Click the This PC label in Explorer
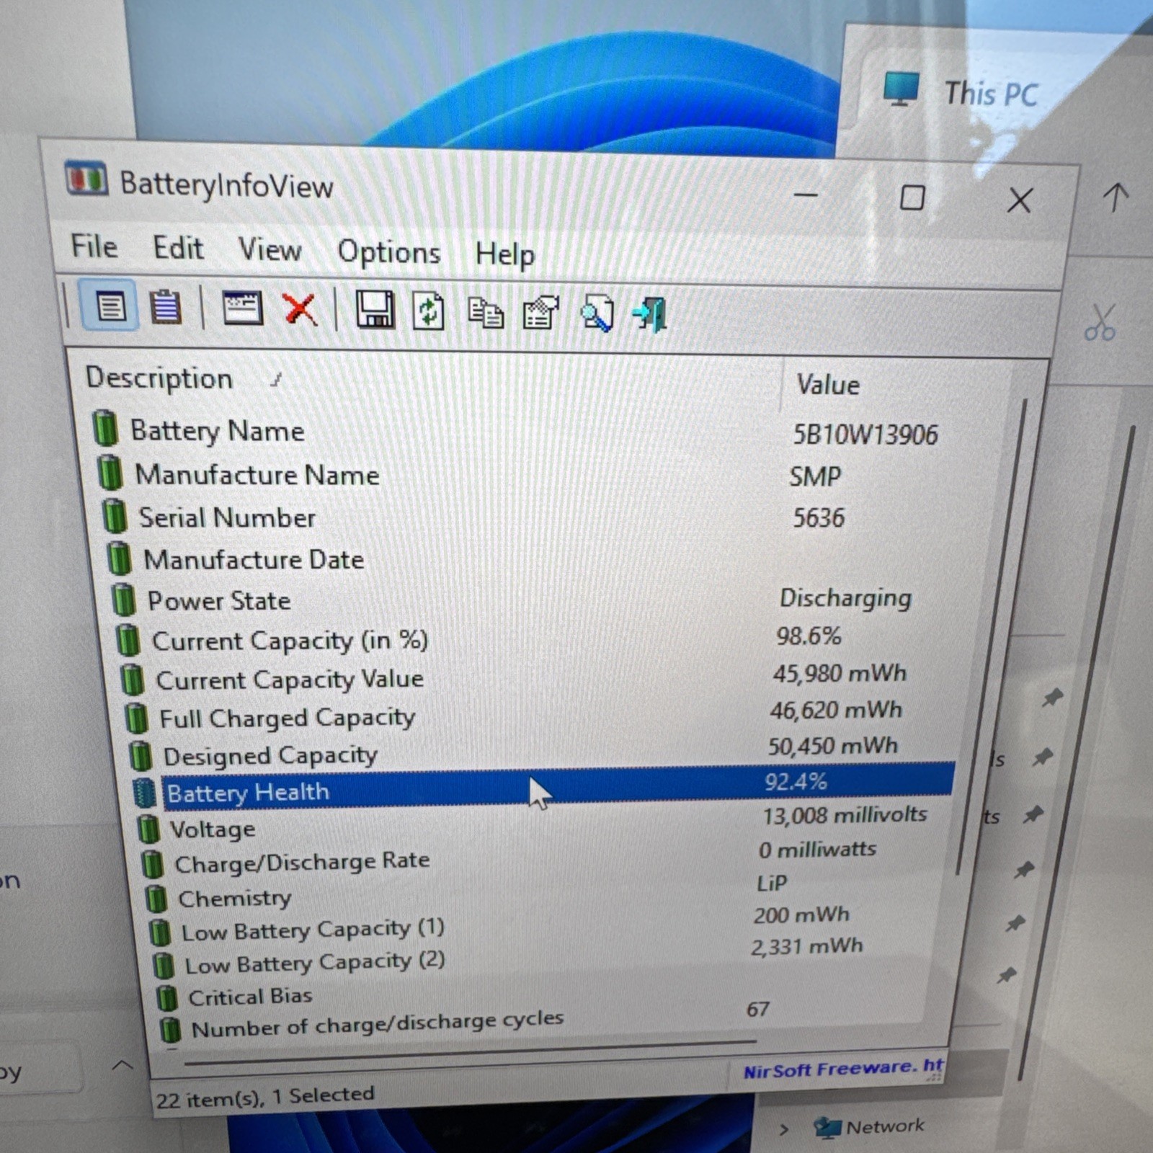 [x=992, y=94]
